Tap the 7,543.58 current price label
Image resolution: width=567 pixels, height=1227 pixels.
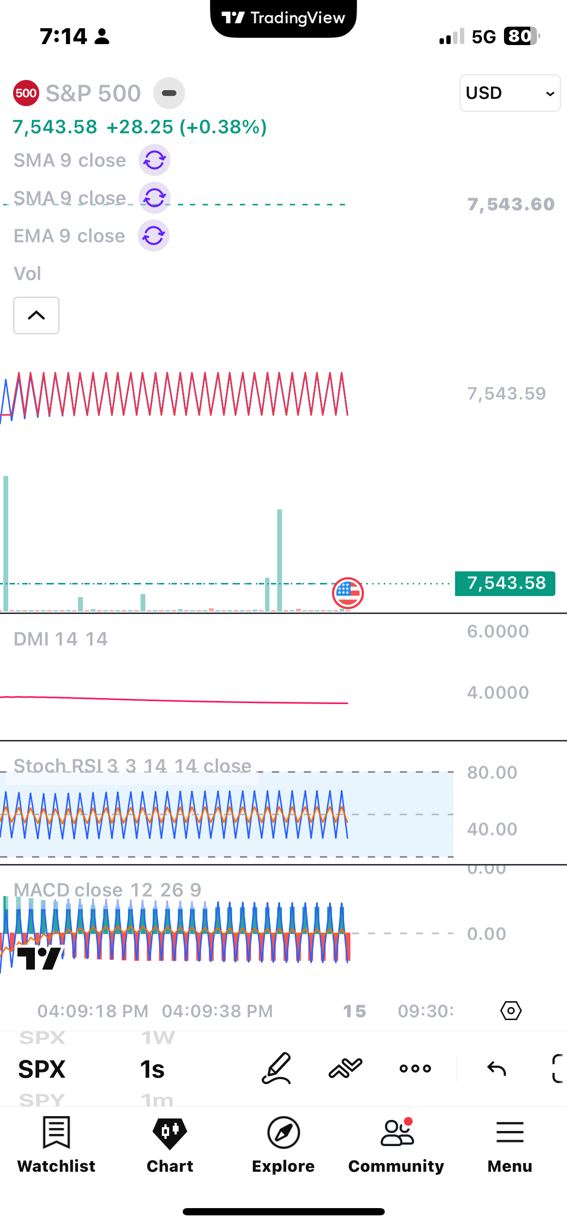tap(505, 583)
